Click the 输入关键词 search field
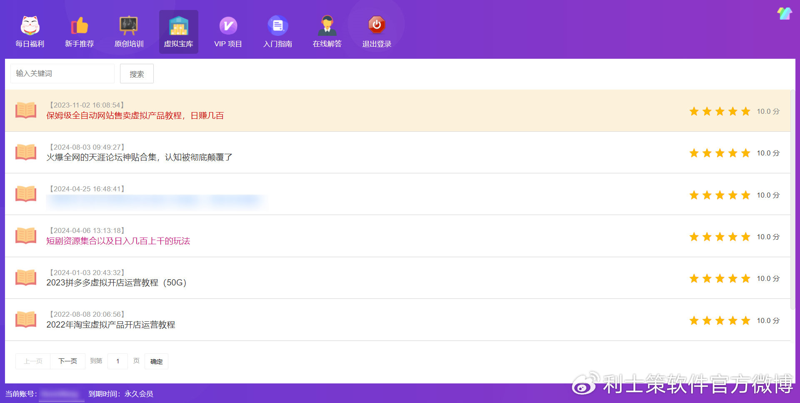800x403 pixels. (x=62, y=74)
